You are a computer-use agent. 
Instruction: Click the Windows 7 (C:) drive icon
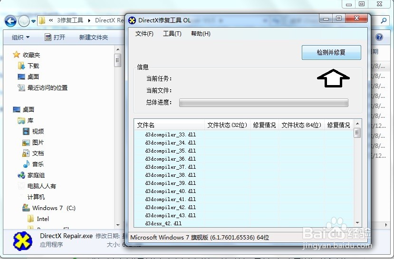pyautogui.click(x=26, y=208)
